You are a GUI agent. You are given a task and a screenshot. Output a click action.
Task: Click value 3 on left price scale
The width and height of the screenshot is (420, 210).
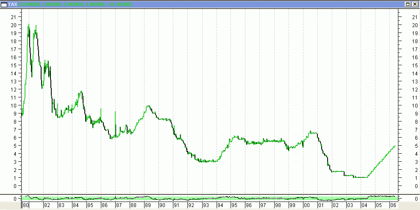click(15, 162)
